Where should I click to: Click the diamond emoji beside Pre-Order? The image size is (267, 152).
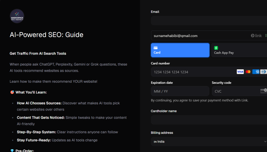click(12, 150)
